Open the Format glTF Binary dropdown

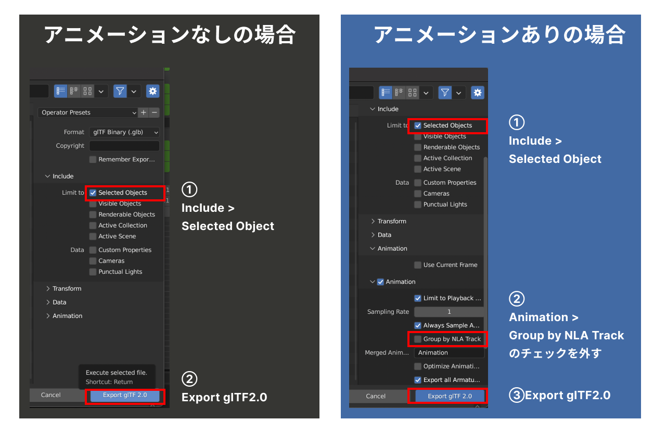(x=124, y=132)
